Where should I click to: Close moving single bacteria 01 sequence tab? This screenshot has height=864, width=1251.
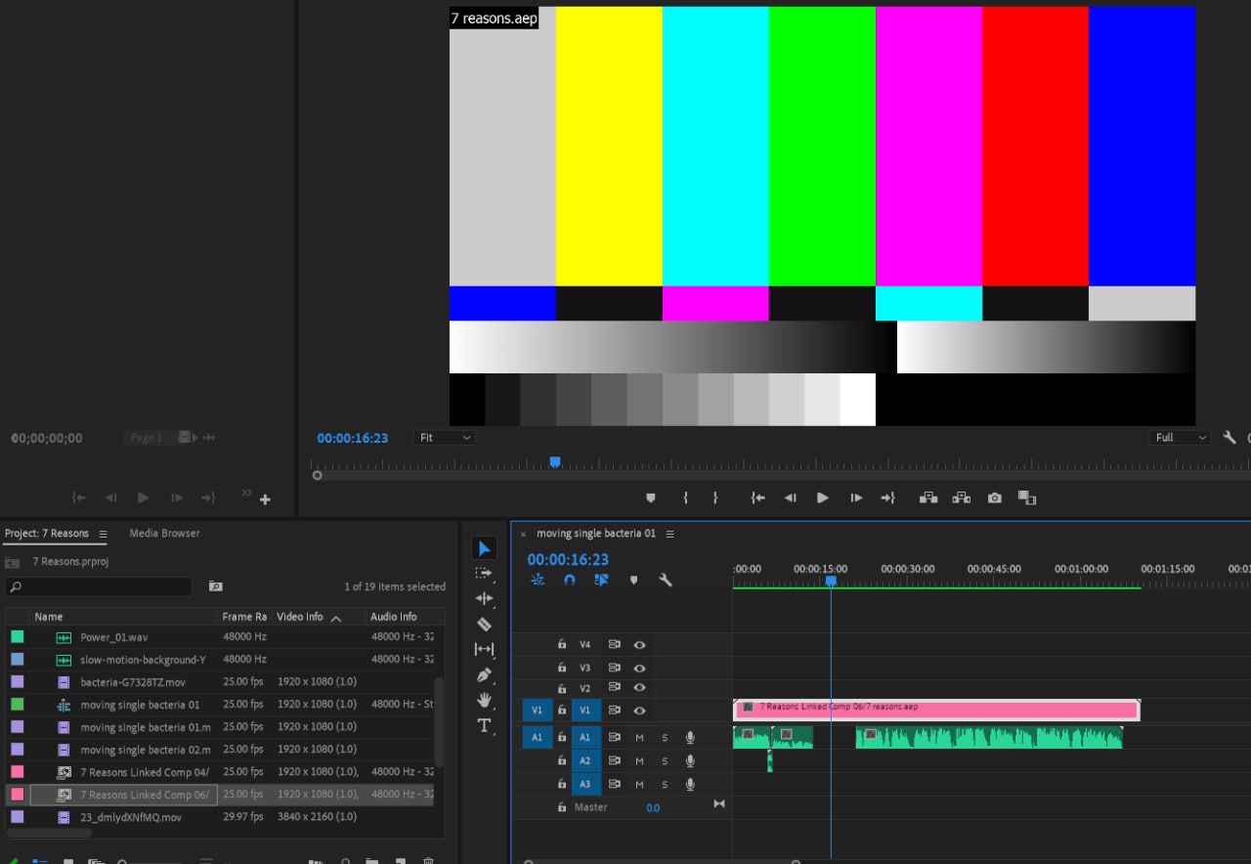523,534
